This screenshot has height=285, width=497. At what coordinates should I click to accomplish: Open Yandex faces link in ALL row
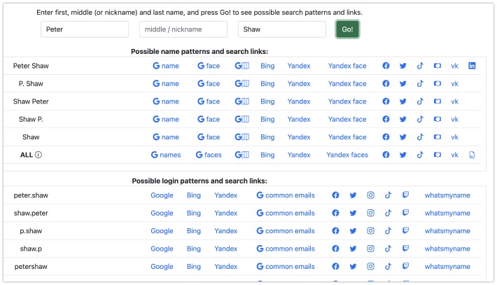[x=347, y=155]
